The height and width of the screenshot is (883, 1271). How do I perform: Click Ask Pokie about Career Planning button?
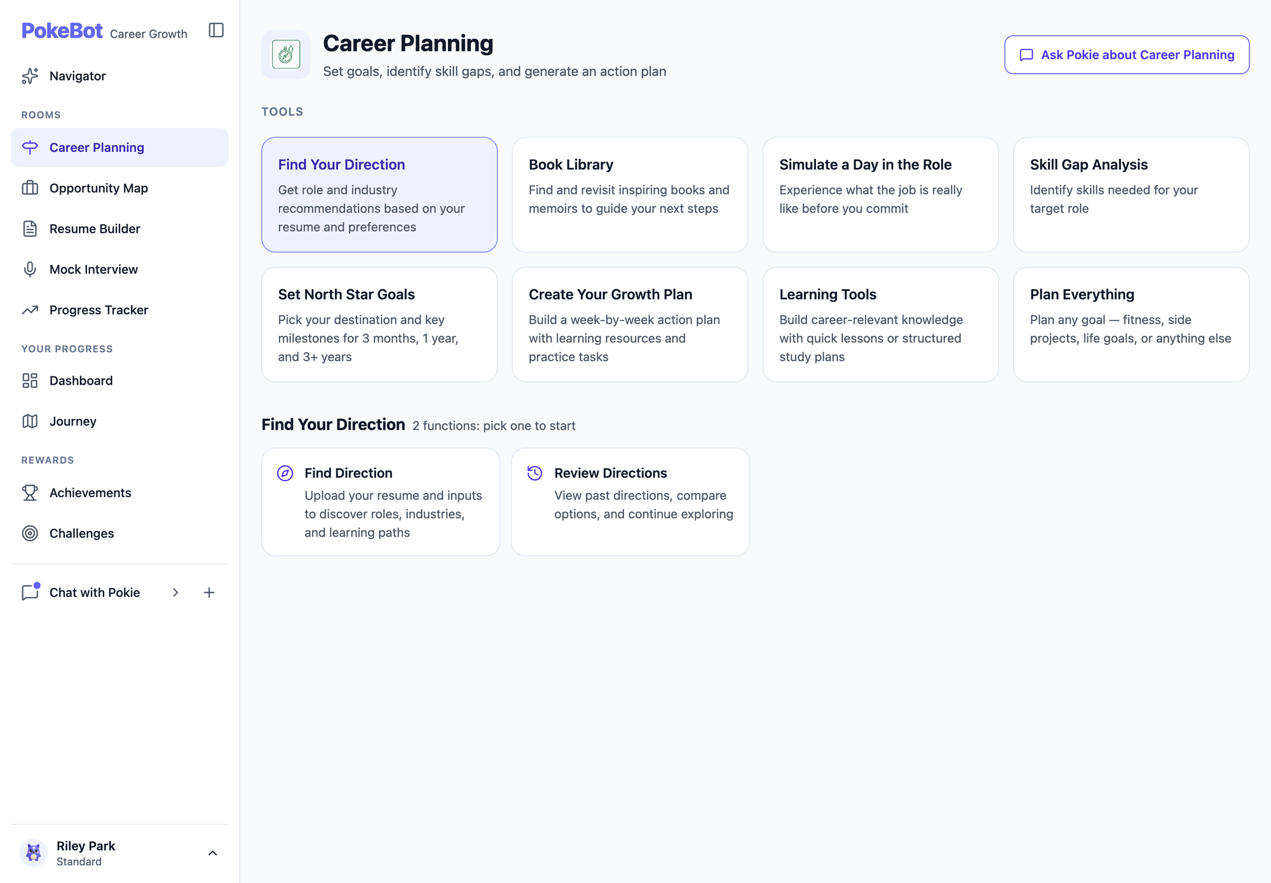[1127, 55]
